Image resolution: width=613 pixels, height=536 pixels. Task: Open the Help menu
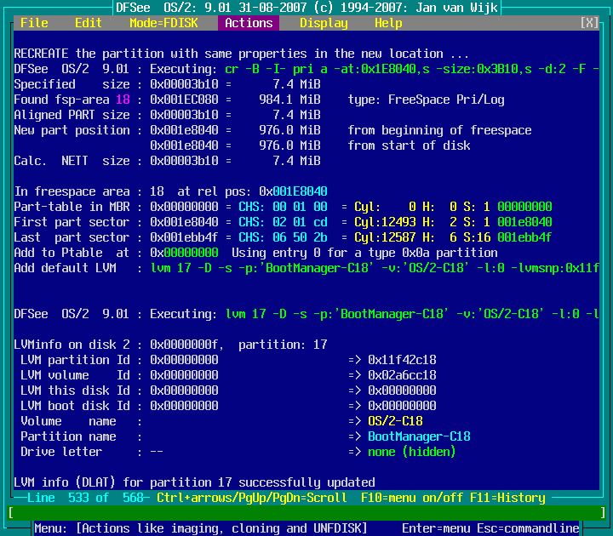point(388,23)
